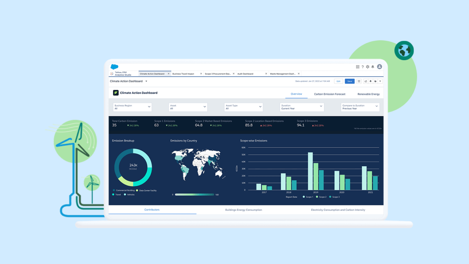Click the 243k donut chart center

click(x=133, y=166)
